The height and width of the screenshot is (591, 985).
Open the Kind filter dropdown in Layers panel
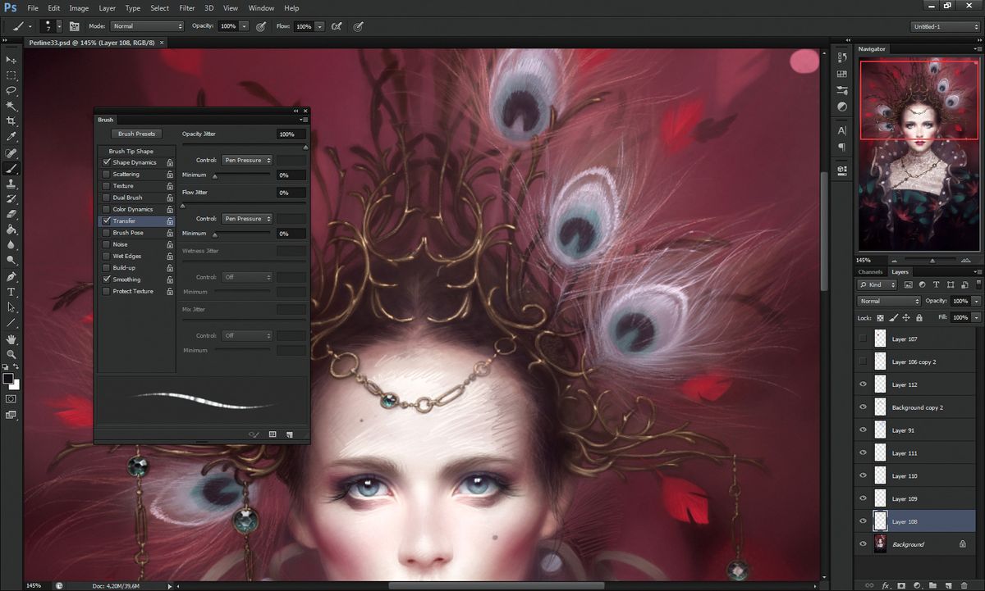tap(875, 284)
